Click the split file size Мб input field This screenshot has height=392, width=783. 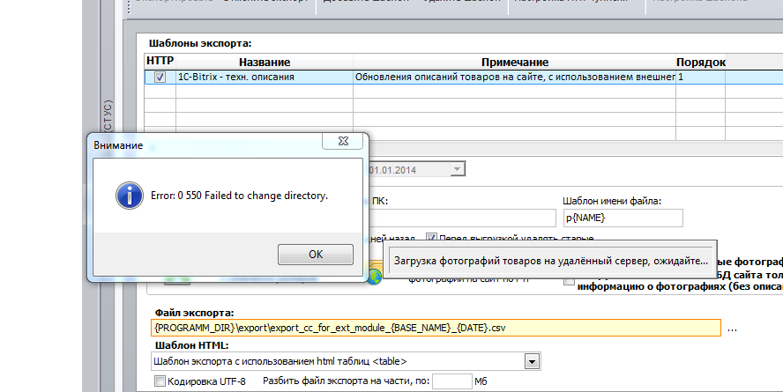tap(452, 381)
